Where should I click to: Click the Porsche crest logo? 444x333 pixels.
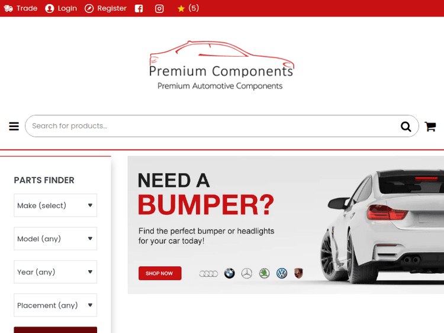[298, 273]
